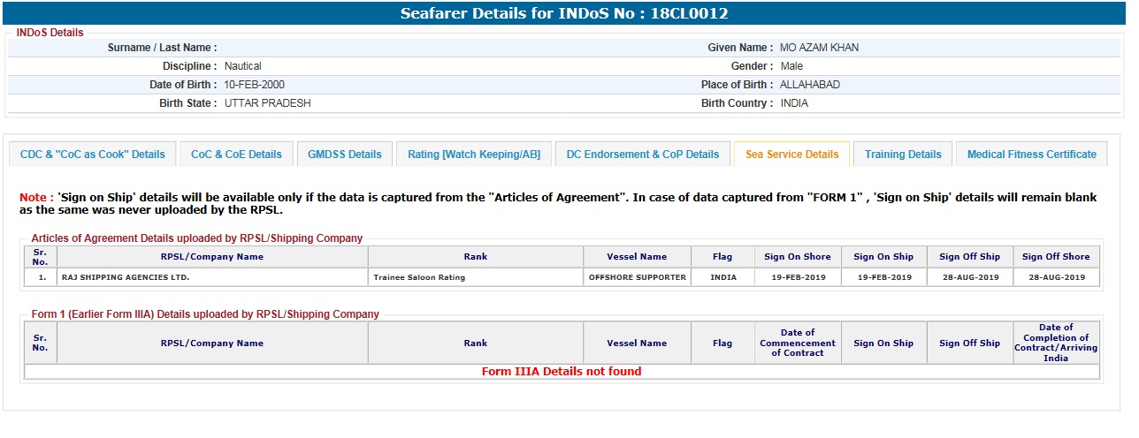Switch to the CoC & CoE Details tab
This screenshot has height=438, width=1139.
(236, 154)
